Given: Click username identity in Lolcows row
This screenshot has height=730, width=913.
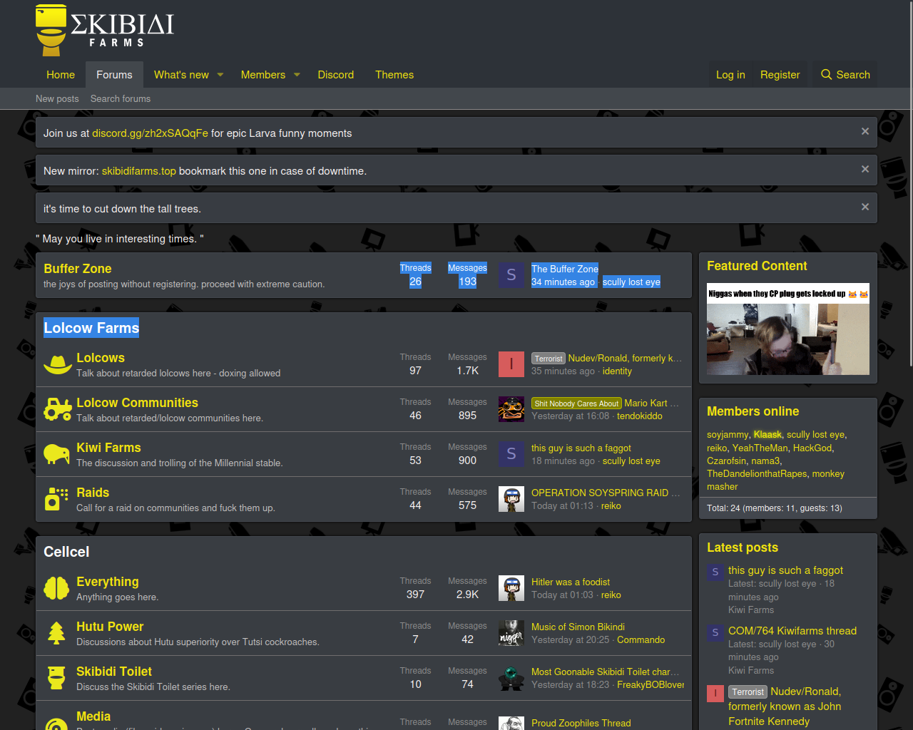Looking at the screenshot, I should [x=617, y=371].
